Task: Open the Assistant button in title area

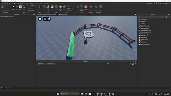Action: point(150,3)
